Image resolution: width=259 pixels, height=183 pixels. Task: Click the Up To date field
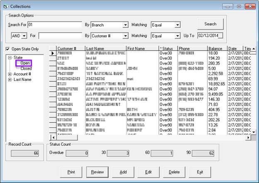tap(210, 36)
